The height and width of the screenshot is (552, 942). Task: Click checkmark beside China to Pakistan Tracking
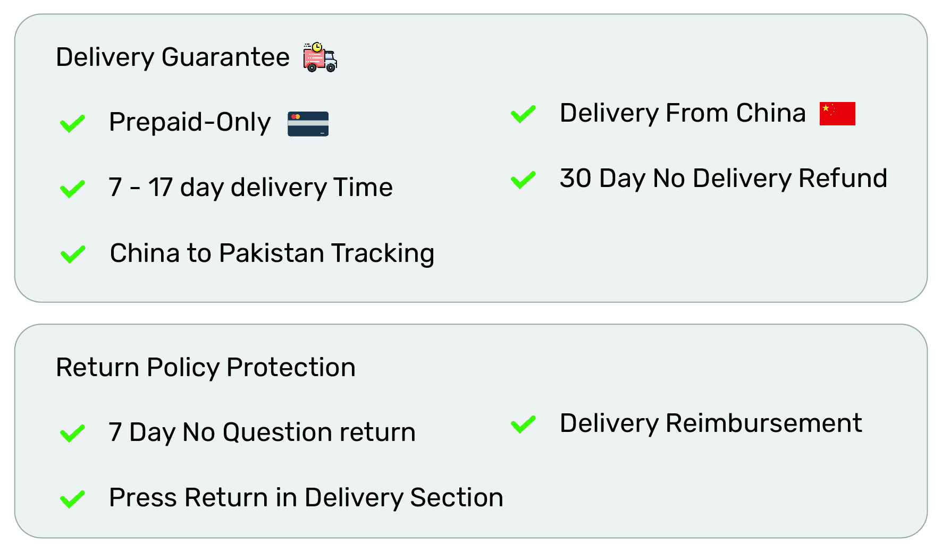click(73, 254)
